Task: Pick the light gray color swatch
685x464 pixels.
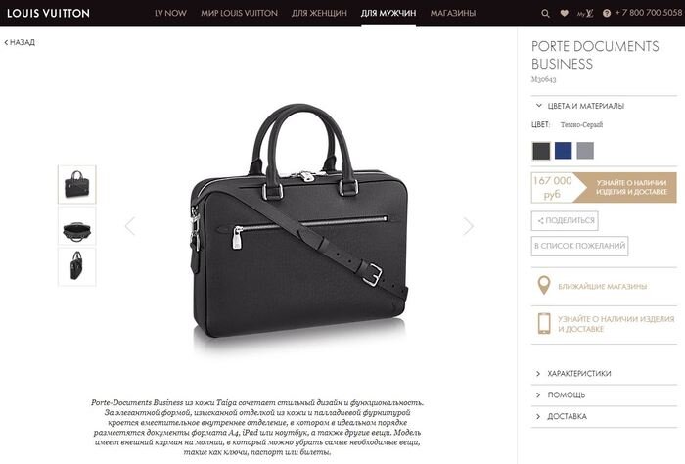Action: [x=585, y=151]
